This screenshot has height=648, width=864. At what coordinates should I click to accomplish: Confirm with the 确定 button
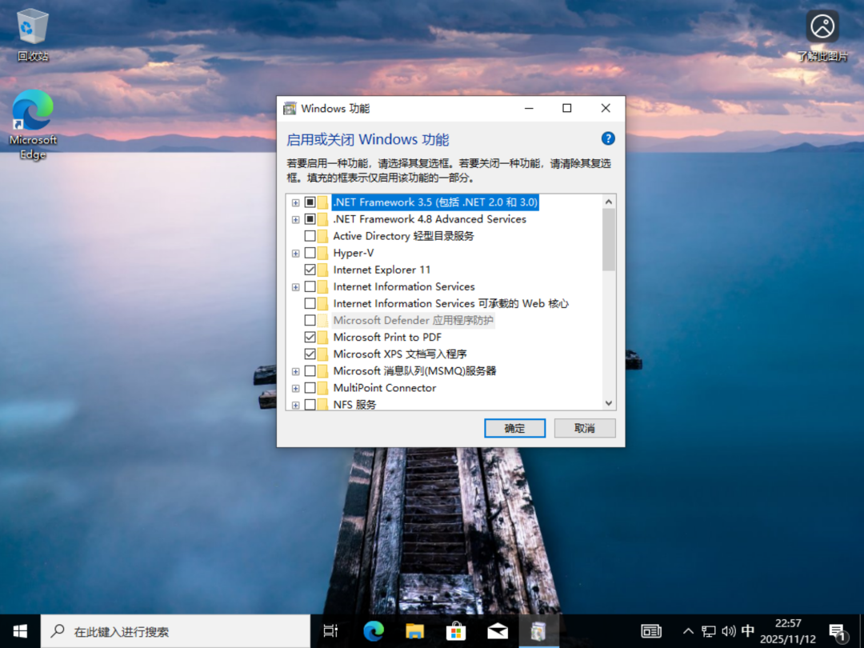tap(514, 428)
